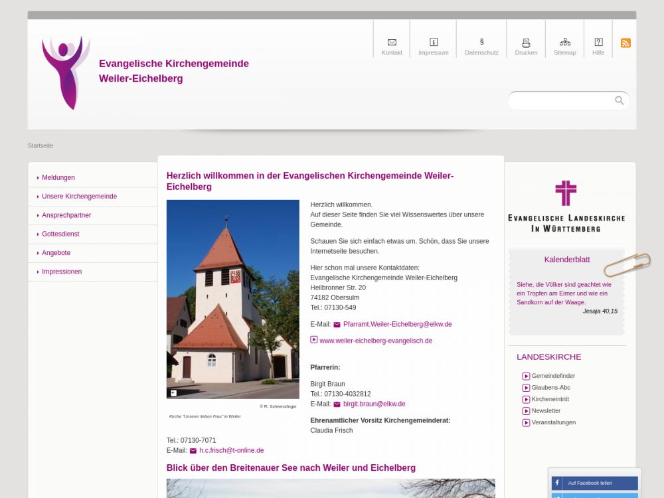Open Gottesdienst in the left menu
Viewport: 664px width, 498px height.
point(60,234)
